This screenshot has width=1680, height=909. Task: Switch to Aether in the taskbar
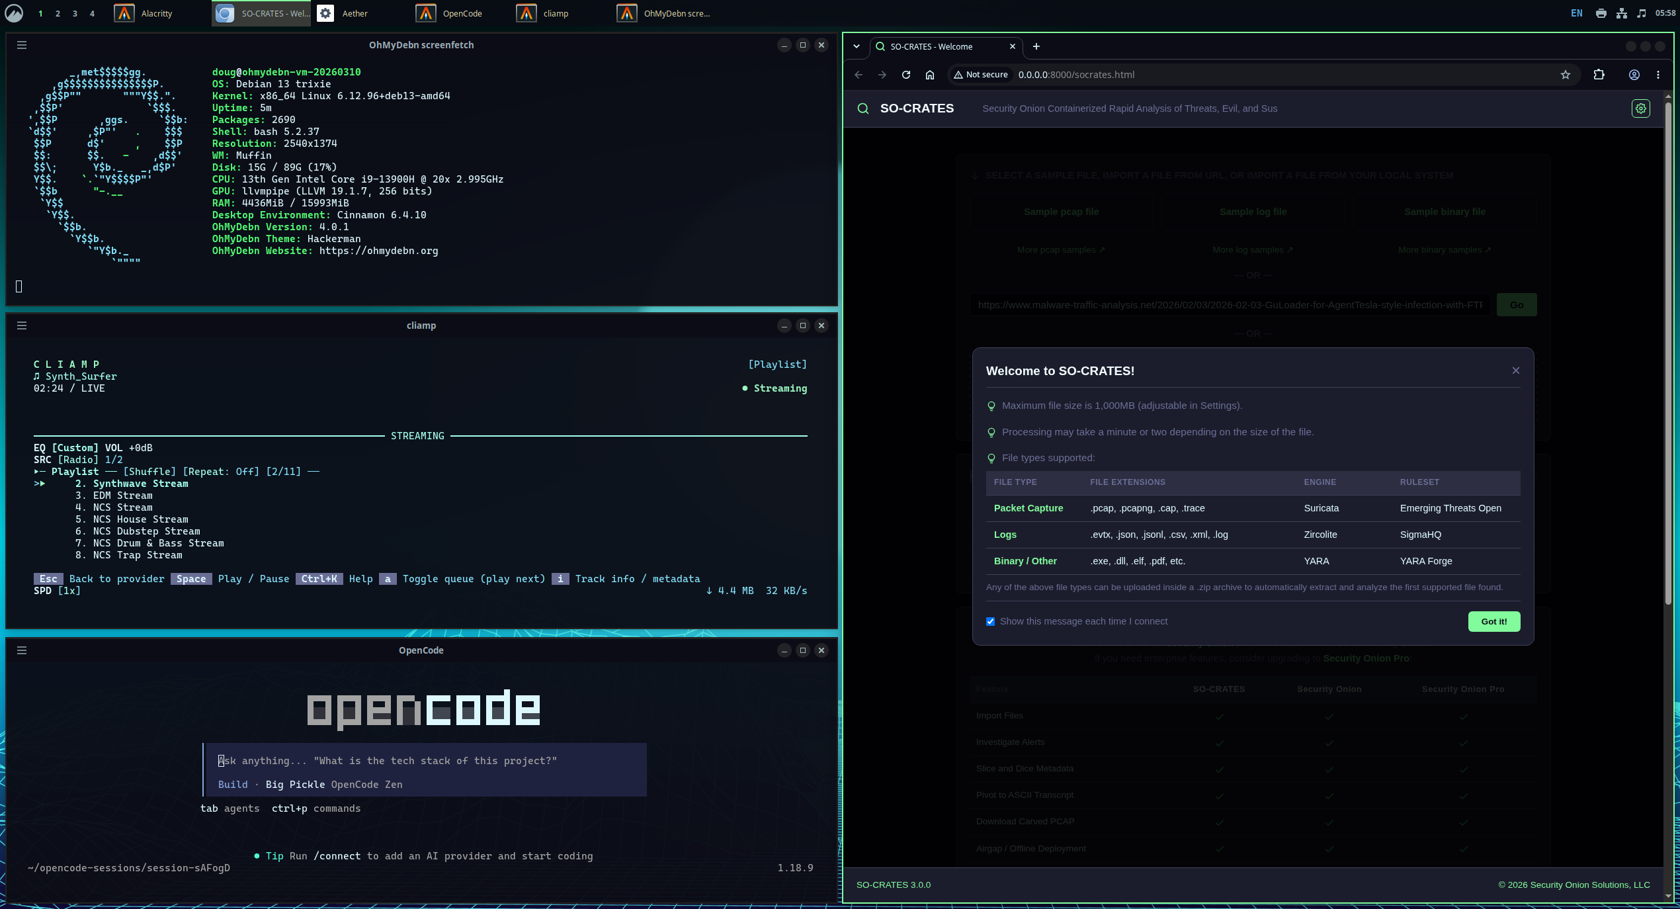(x=361, y=13)
